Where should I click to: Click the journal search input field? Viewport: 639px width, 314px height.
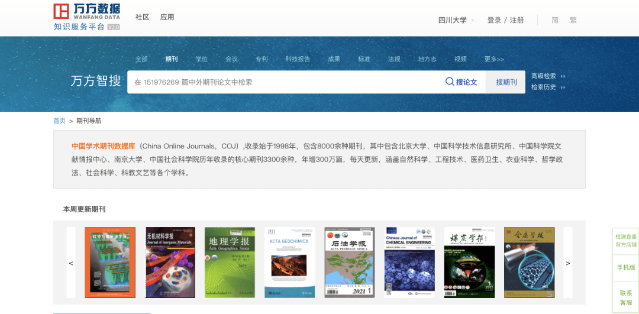coord(284,82)
